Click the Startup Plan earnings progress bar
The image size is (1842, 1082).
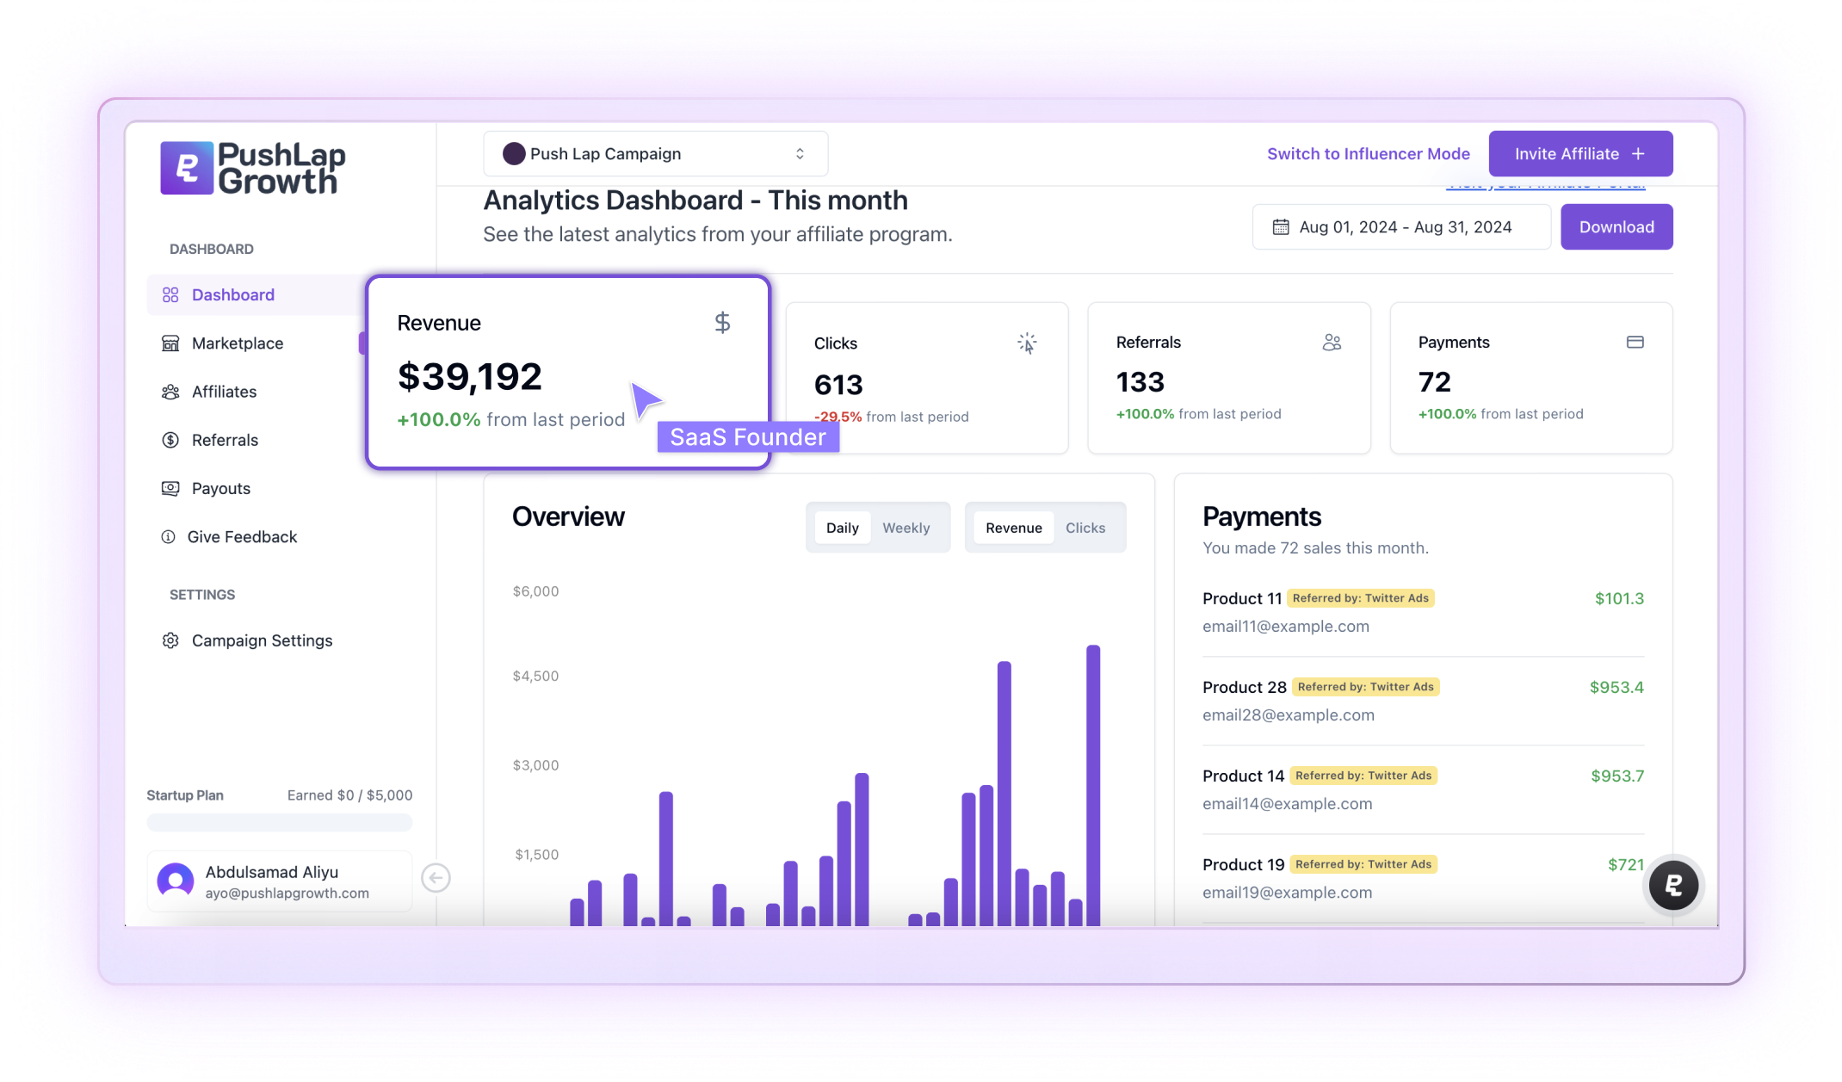[279, 822]
